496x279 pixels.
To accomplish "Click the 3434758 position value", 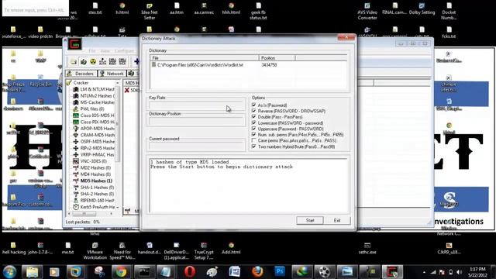I will click(269, 65).
